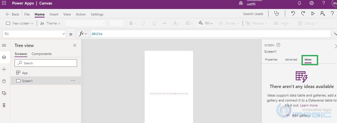Open the fx formula dropdown

83,34
